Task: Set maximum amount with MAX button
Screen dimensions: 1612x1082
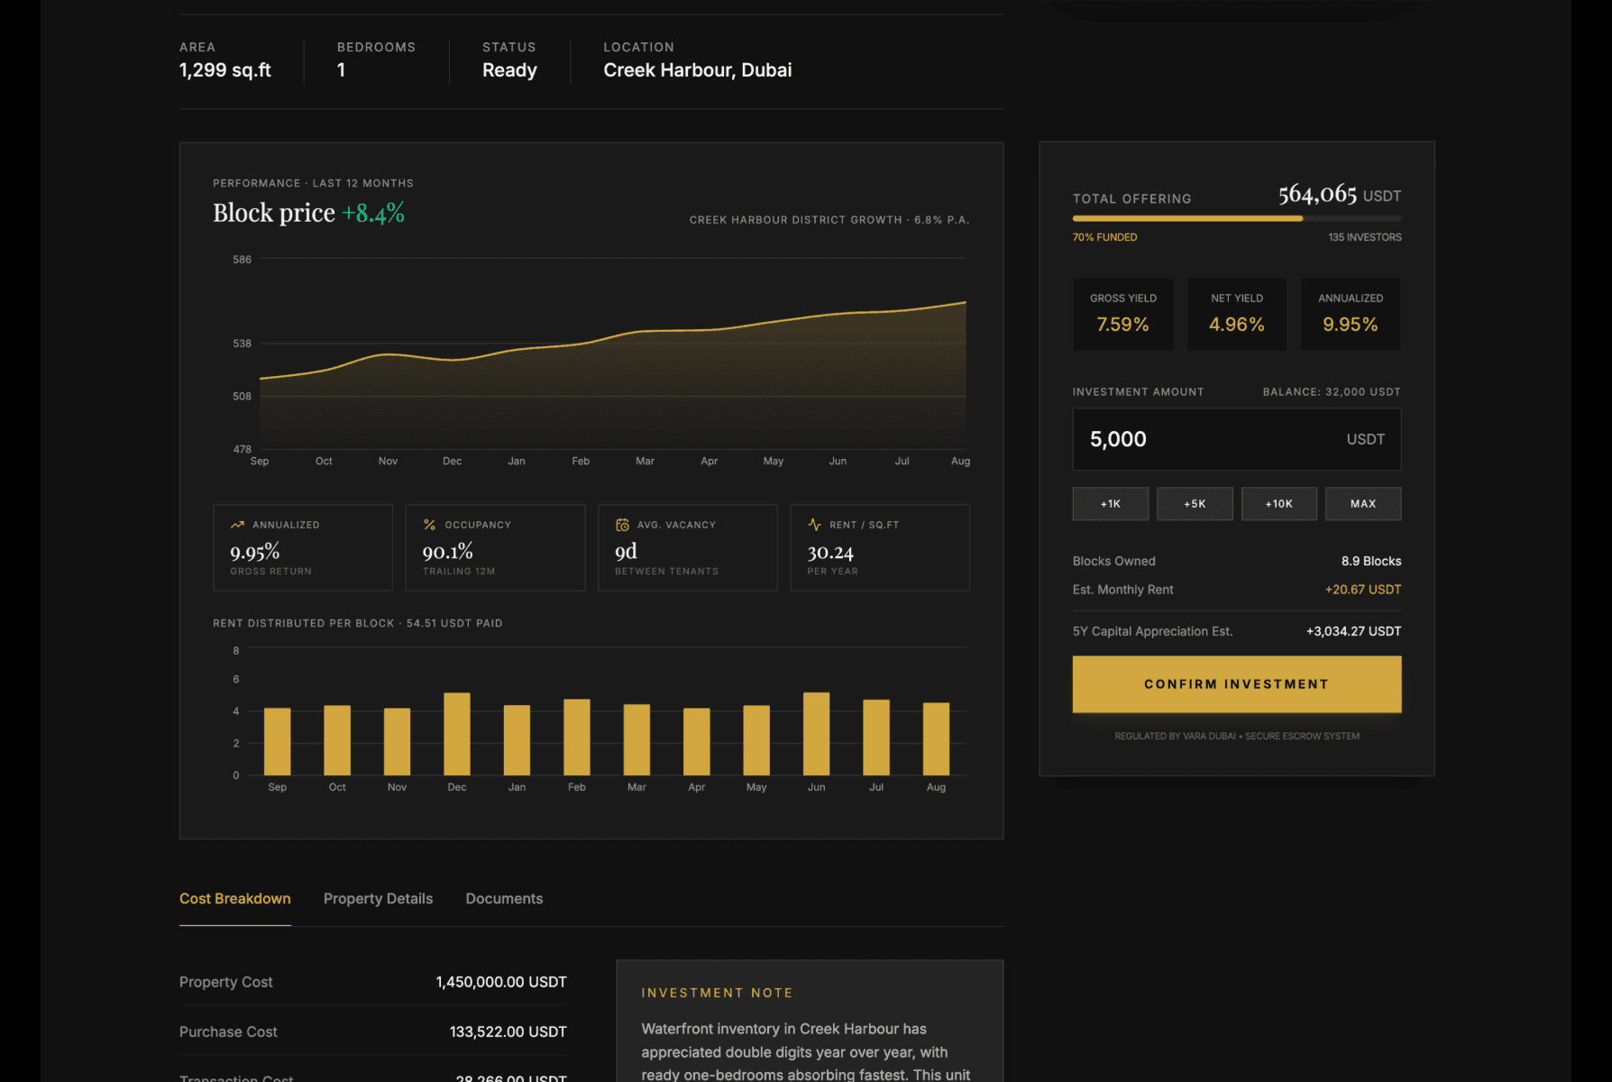Action: pyautogui.click(x=1363, y=504)
